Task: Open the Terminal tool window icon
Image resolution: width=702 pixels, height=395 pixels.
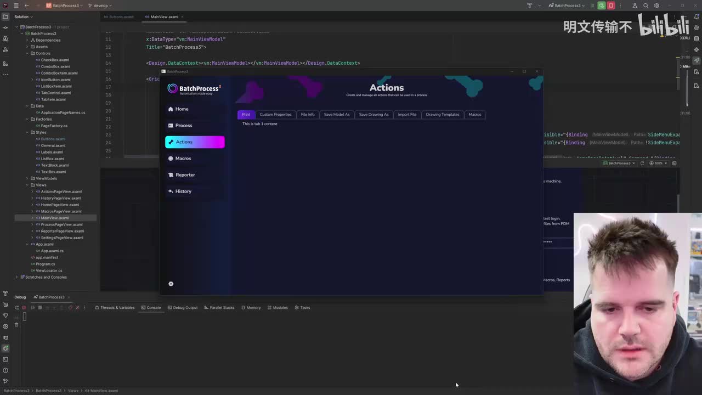Action: pos(5,359)
